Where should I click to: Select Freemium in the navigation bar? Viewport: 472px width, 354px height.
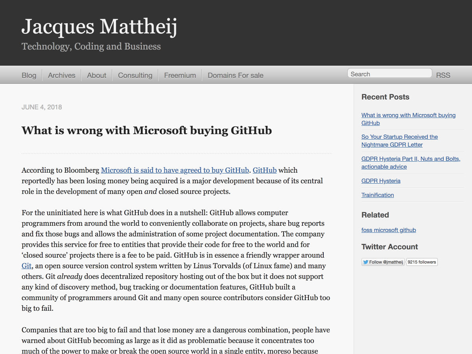pyautogui.click(x=180, y=75)
